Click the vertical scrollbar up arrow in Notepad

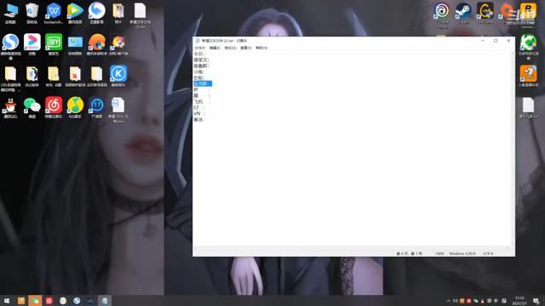click(x=513, y=53)
